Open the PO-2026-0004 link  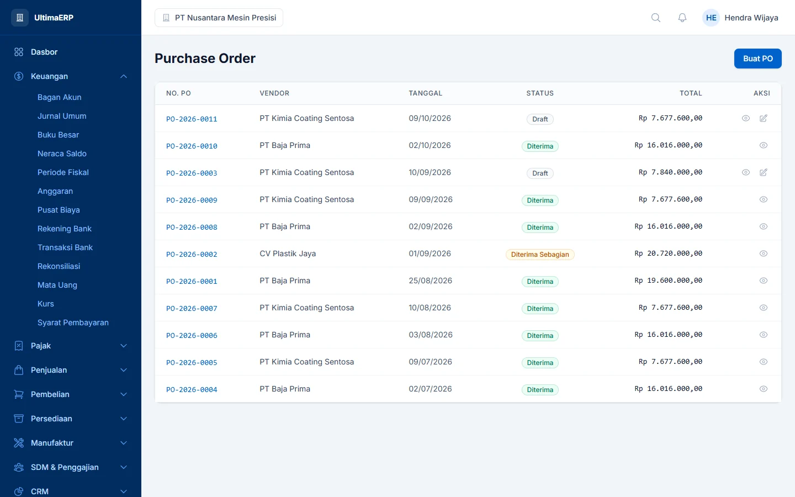tap(192, 389)
